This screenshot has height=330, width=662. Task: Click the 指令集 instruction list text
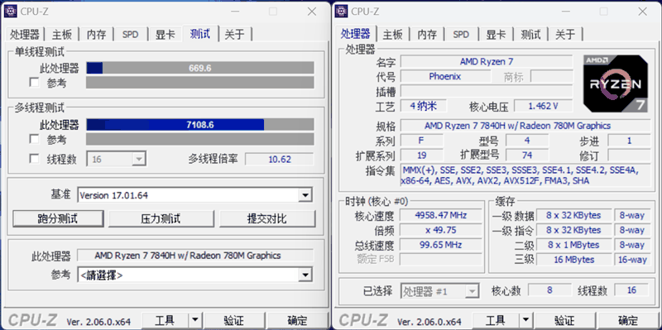click(x=525, y=175)
